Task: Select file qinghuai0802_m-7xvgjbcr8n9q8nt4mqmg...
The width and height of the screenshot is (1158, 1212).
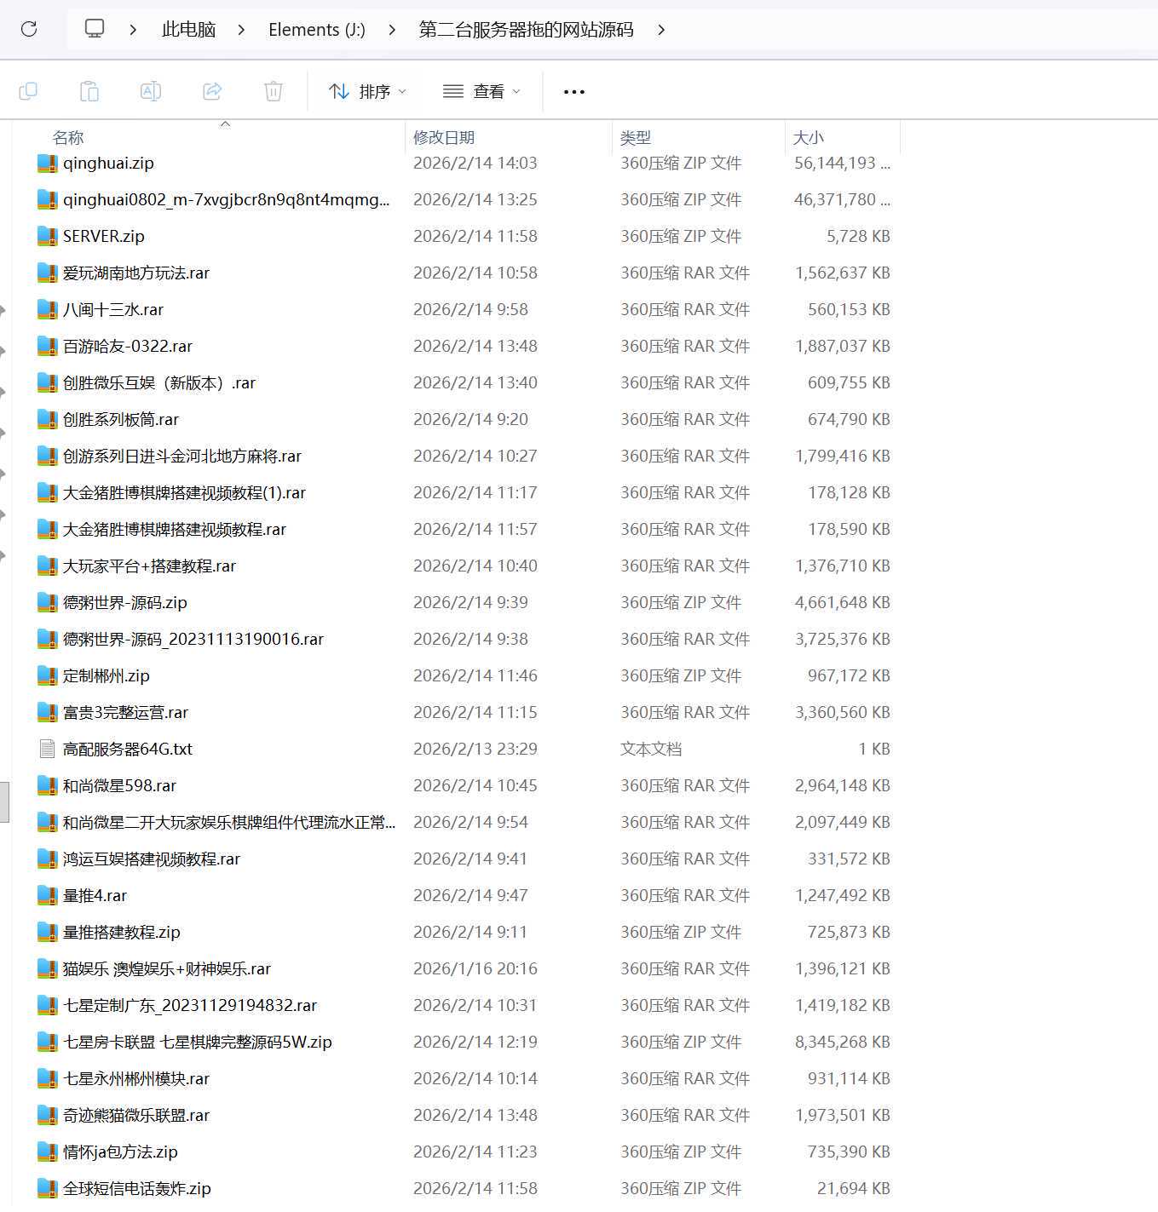Action: pos(226,200)
